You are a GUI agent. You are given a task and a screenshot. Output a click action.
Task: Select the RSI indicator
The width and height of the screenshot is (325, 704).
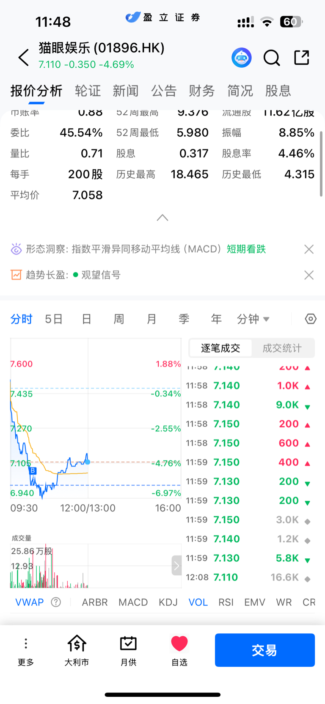tap(226, 602)
